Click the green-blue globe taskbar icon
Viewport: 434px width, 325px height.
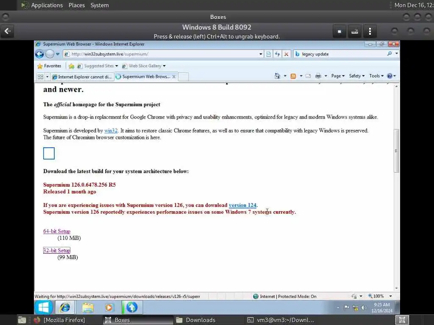pyautogui.click(x=132, y=307)
